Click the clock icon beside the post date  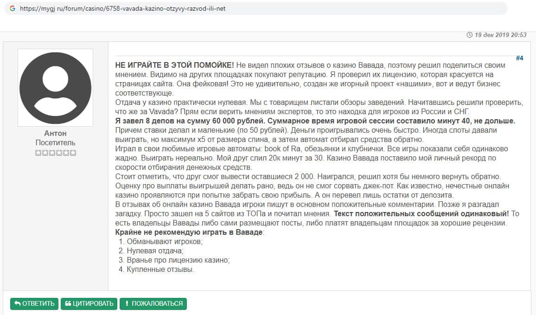click(x=469, y=35)
